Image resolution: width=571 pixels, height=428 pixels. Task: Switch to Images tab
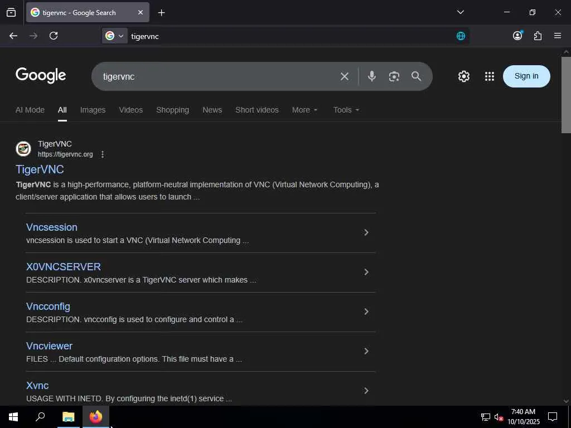93,110
